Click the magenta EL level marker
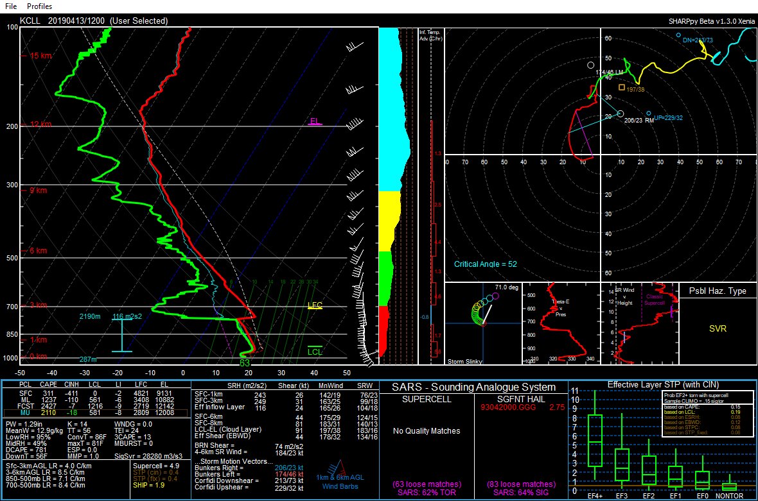This screenshot has height=501, width=758. pyautogui.click(x=315, y=121)
